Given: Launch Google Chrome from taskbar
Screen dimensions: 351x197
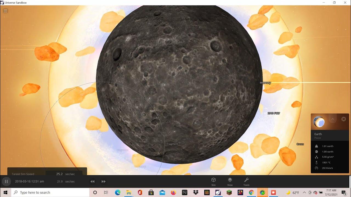Looking at the screenshot, I should click(x=251, y=192).
